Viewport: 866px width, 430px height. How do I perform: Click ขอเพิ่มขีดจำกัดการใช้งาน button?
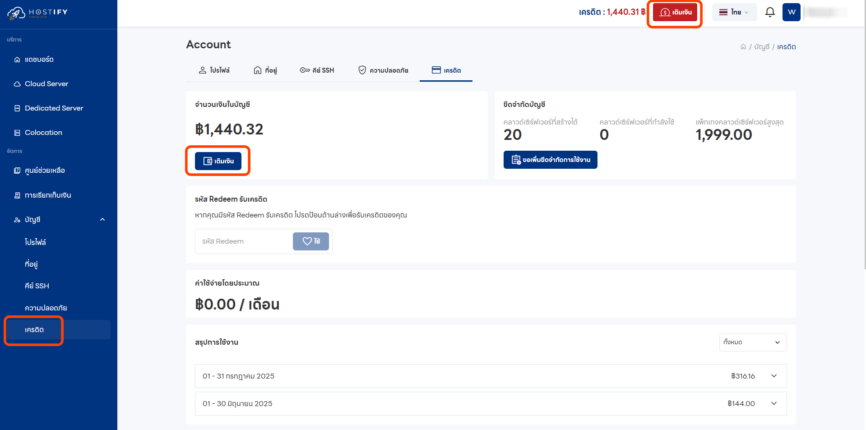tap(550, 160)
